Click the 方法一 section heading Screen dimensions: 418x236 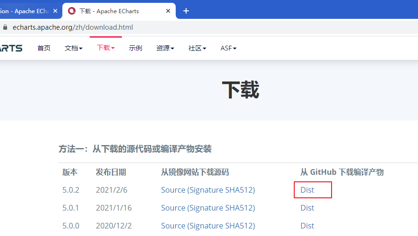[135, 149]
